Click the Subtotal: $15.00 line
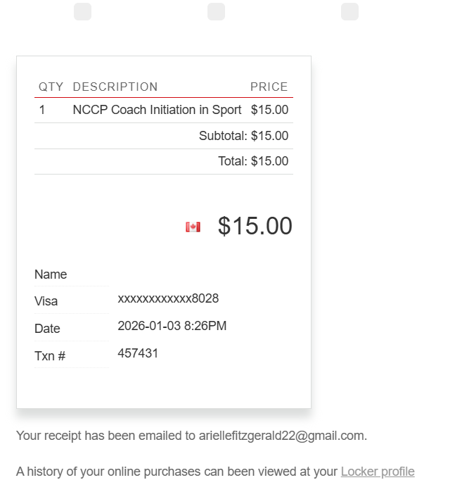The height and width of the screenshot is (480, 462). (243, 136)
